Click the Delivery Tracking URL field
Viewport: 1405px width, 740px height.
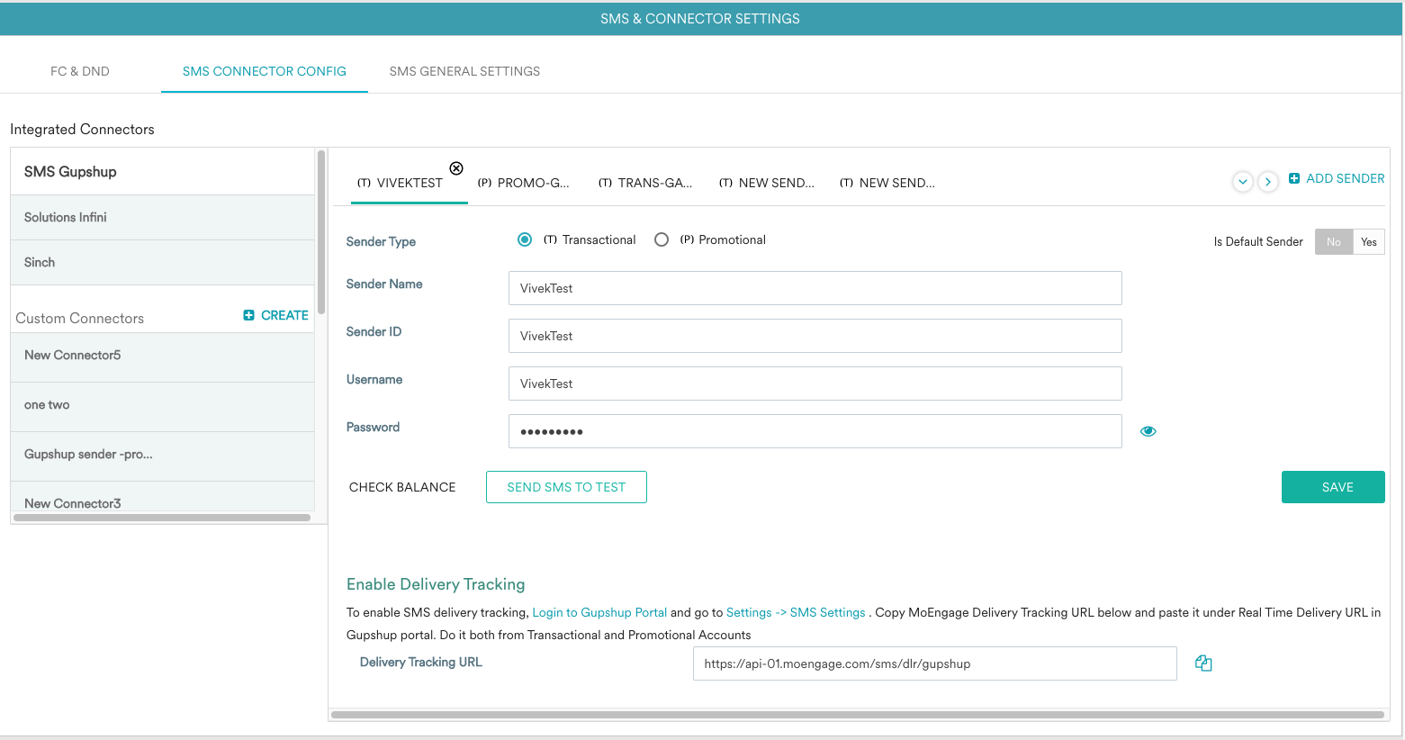click(935, 663)
